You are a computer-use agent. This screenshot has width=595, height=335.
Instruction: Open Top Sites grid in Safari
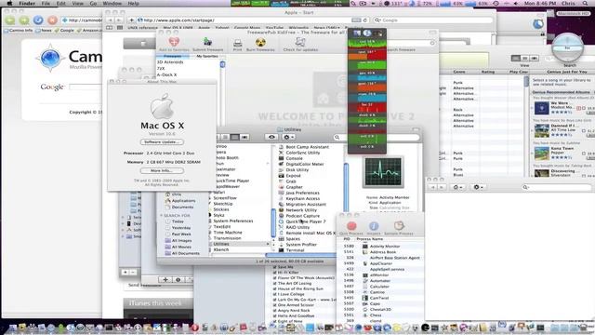coord(120,28)
